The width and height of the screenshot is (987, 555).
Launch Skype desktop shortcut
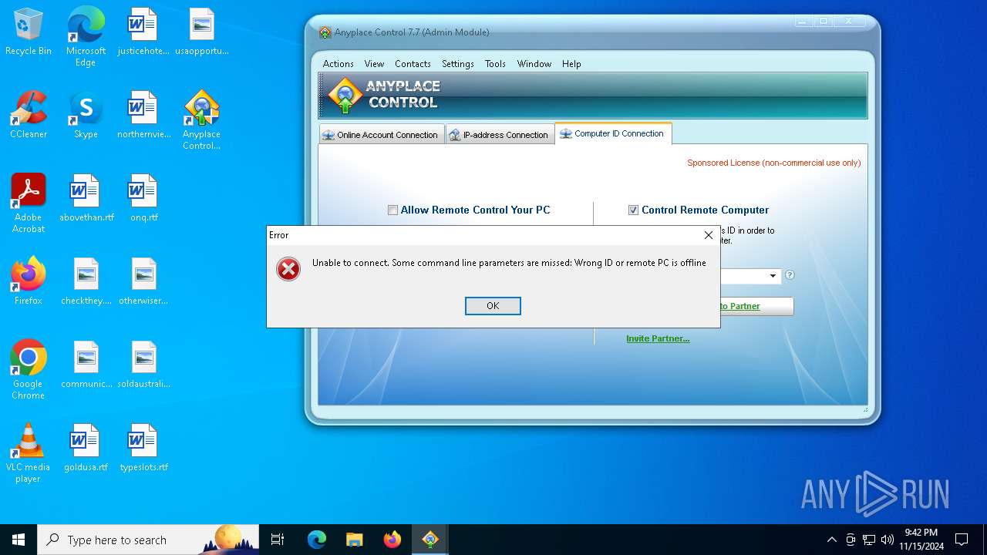(86, 115)
